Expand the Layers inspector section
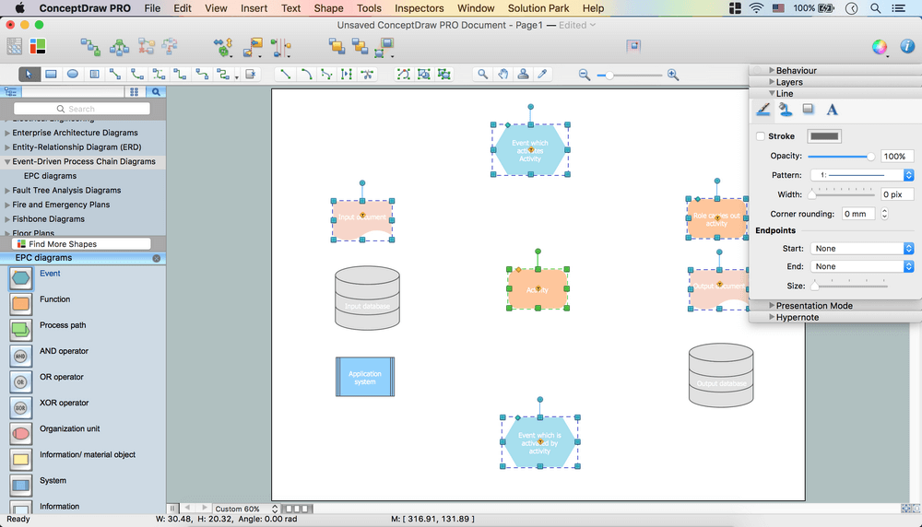Screen dimensions: 922x527 coord(789,82)
